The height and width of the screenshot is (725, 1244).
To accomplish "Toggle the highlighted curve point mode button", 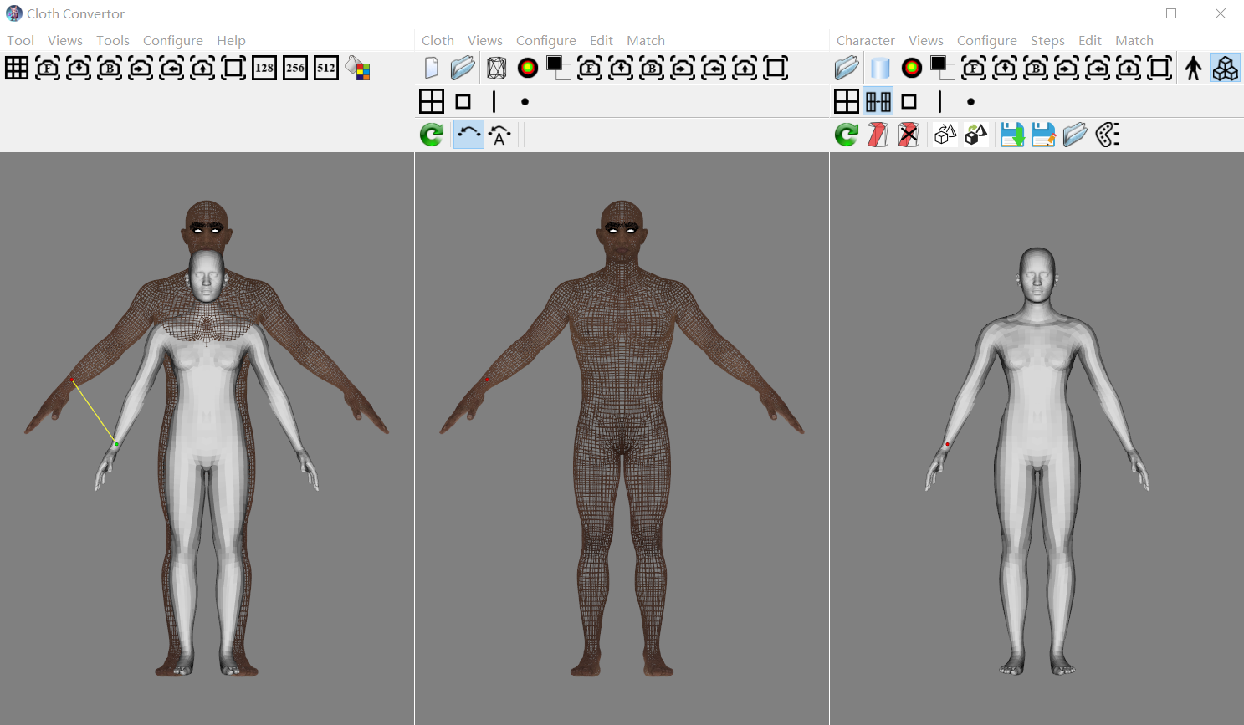I will pyautogui.click(x=468, y=135).
